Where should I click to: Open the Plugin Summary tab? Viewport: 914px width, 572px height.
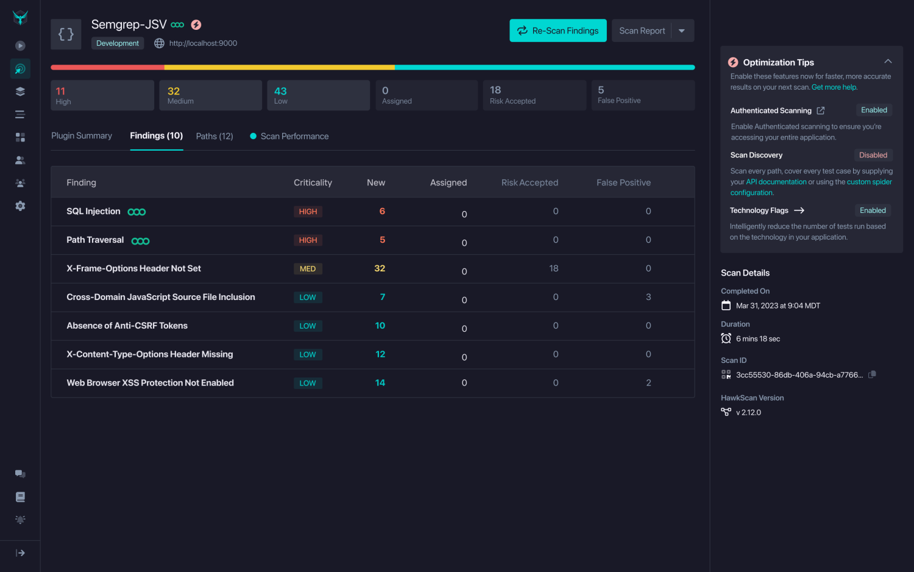[82, 136]
